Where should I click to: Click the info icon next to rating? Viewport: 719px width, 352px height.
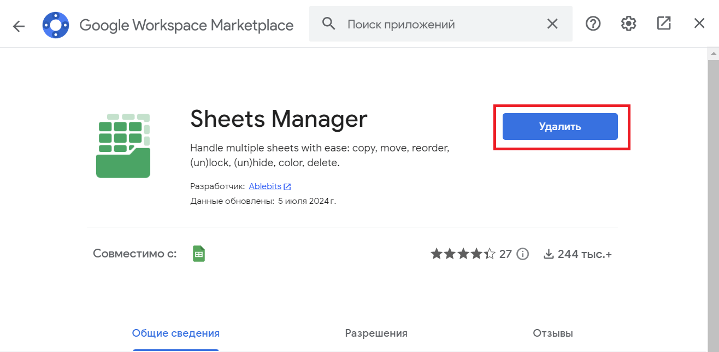tap(522, 254)
